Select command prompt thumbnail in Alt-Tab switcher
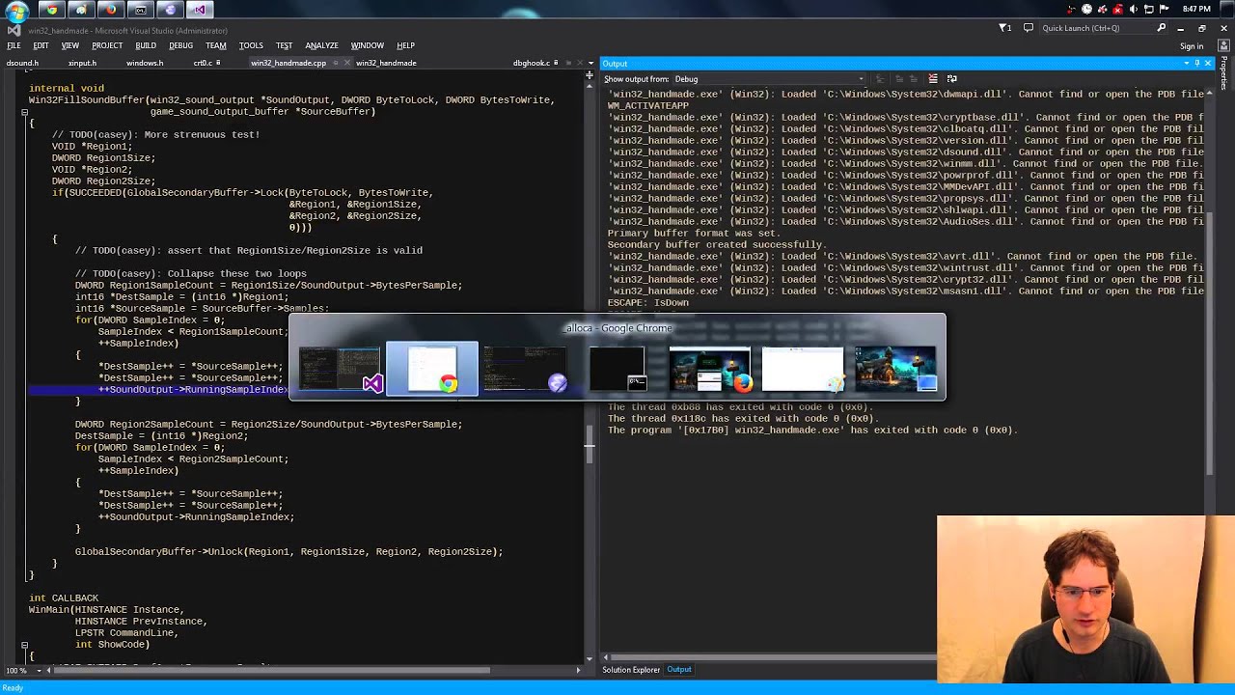 (x=617, y=370)
